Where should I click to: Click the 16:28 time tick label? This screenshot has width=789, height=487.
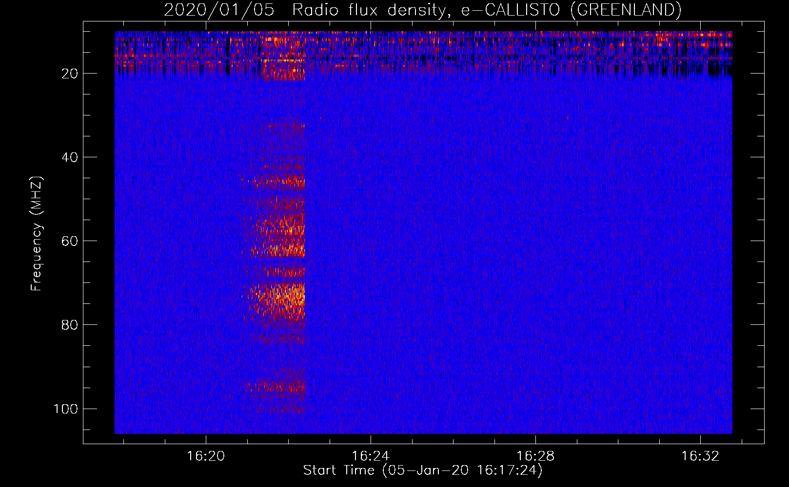(x=535, y=456)
